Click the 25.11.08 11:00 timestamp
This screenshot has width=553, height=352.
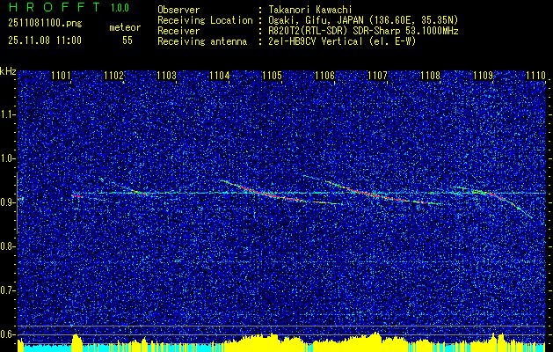pos(45,40)
